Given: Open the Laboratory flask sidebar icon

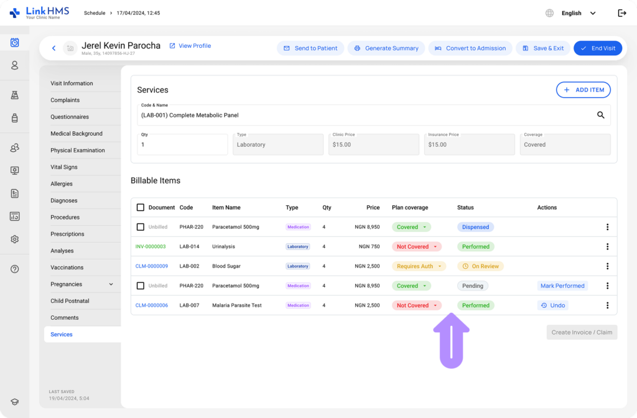Looking at the screenshot, I should (15, 95).
